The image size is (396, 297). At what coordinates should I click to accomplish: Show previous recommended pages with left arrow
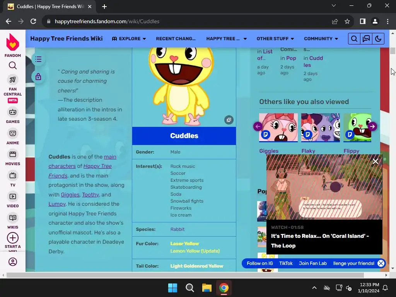[x=258, y=126]
